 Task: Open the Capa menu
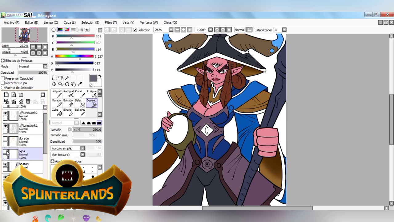pyautogui.click(x=70, y=23)
